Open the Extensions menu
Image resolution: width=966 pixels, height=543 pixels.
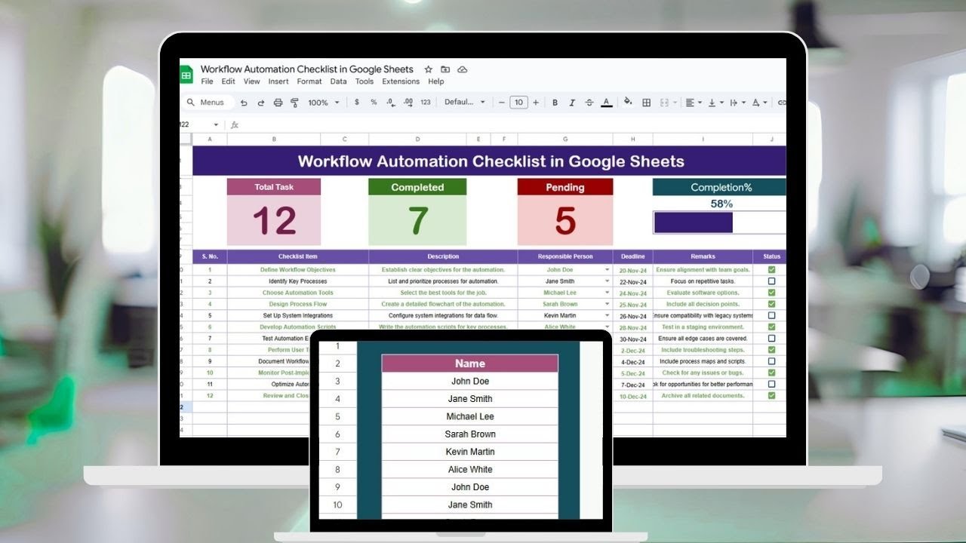click(401, 81)
